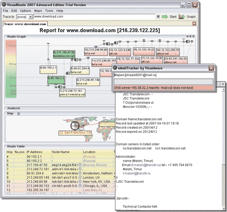Click the eMailTracker progress bar
The image size is (227, 212).
163,82
